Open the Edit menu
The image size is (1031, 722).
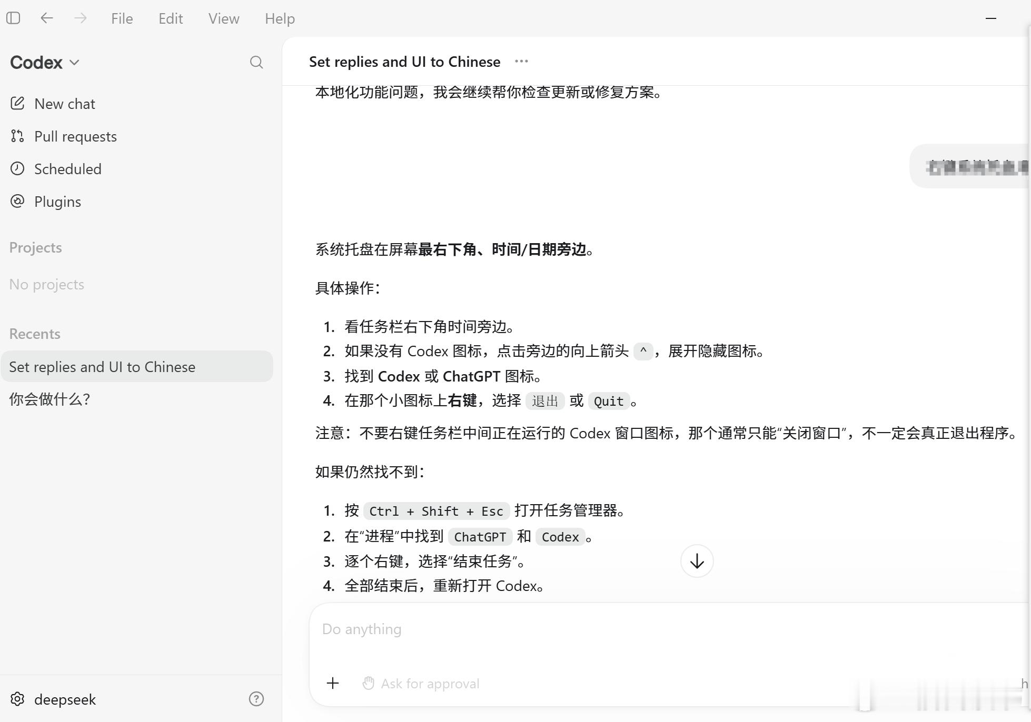point(171,19)
